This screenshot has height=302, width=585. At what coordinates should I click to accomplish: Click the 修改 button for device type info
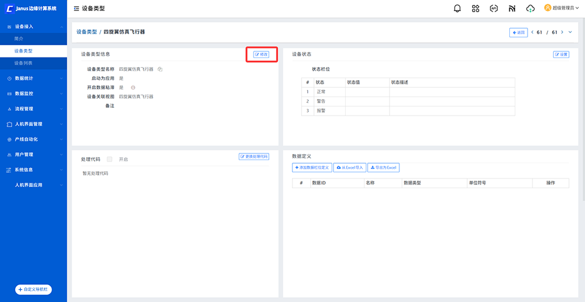[261, 54]
